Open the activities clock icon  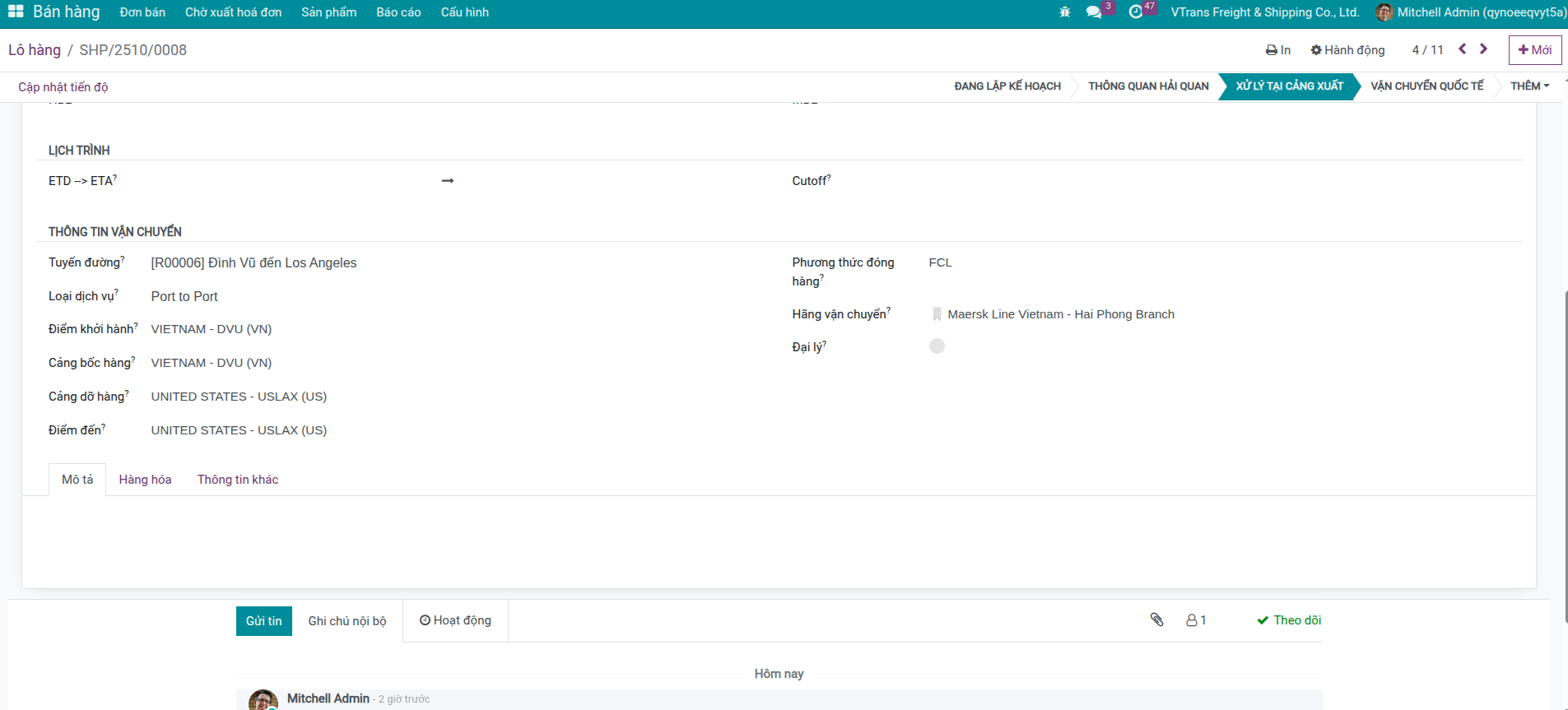click(x=1136, y=12)
